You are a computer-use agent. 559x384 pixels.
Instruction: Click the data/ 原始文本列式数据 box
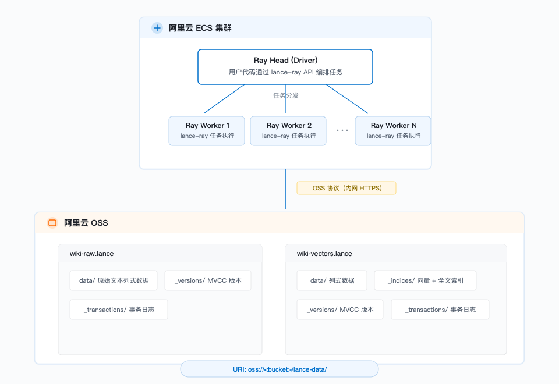(x=114, y=280)
